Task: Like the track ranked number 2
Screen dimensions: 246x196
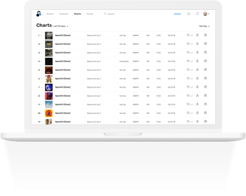Action: [x=188, y=44]
